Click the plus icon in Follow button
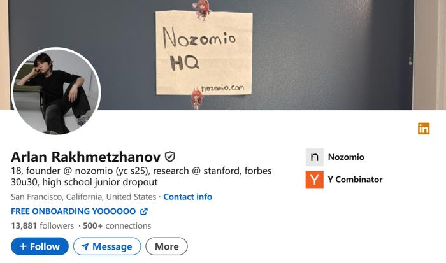The height and width of the screenshot is (263, 446). click(x=23, y=246)
